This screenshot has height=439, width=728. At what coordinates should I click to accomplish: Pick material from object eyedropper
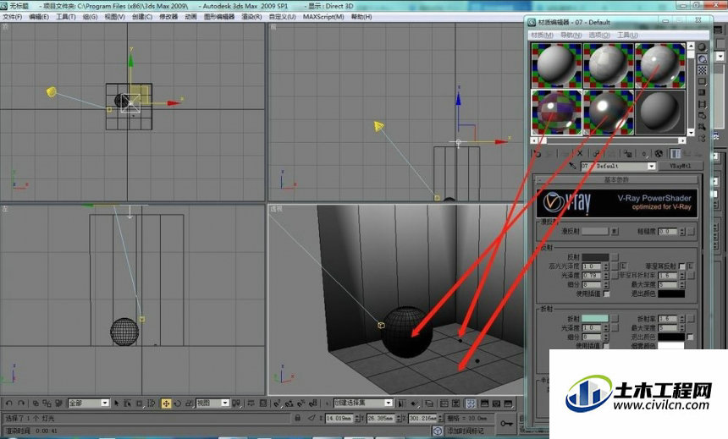click(x=572, y=166)
